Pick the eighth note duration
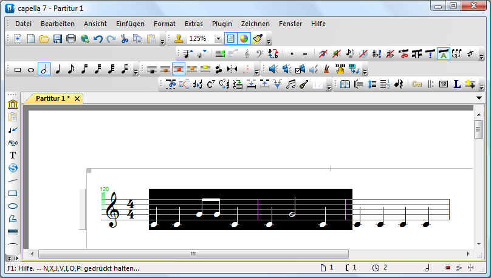The width and height of the screenshot is (491, 278). click(x=70, y=69)
